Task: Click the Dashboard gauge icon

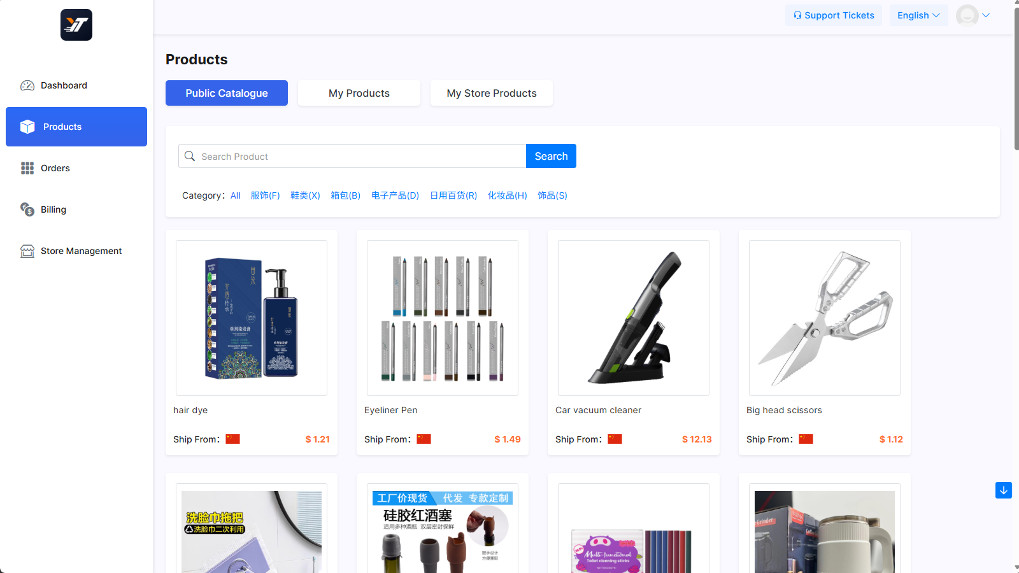Action: click(x=27, y=85)
